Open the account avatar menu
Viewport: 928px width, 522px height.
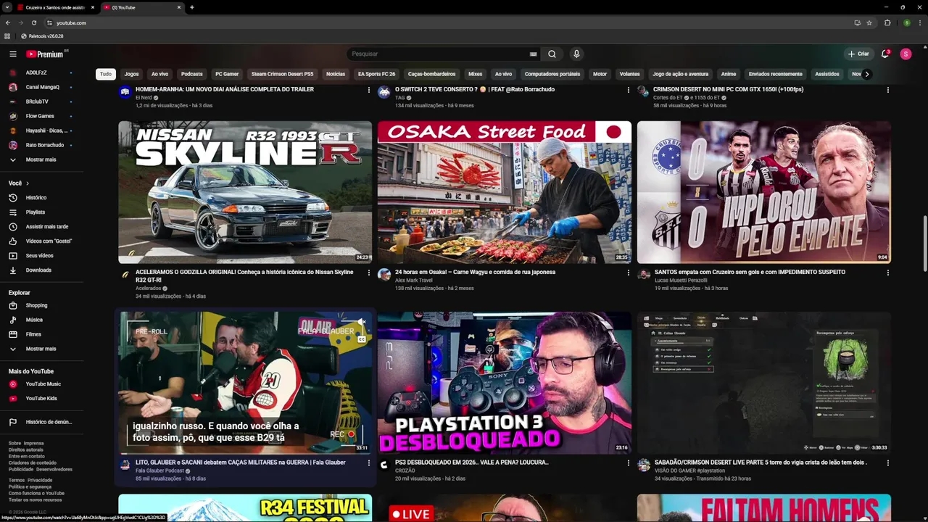point(906,54)
